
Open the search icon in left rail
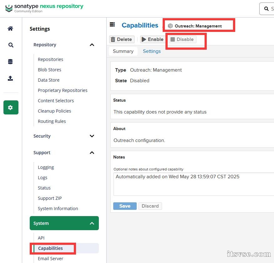click(x=11, y=45)
